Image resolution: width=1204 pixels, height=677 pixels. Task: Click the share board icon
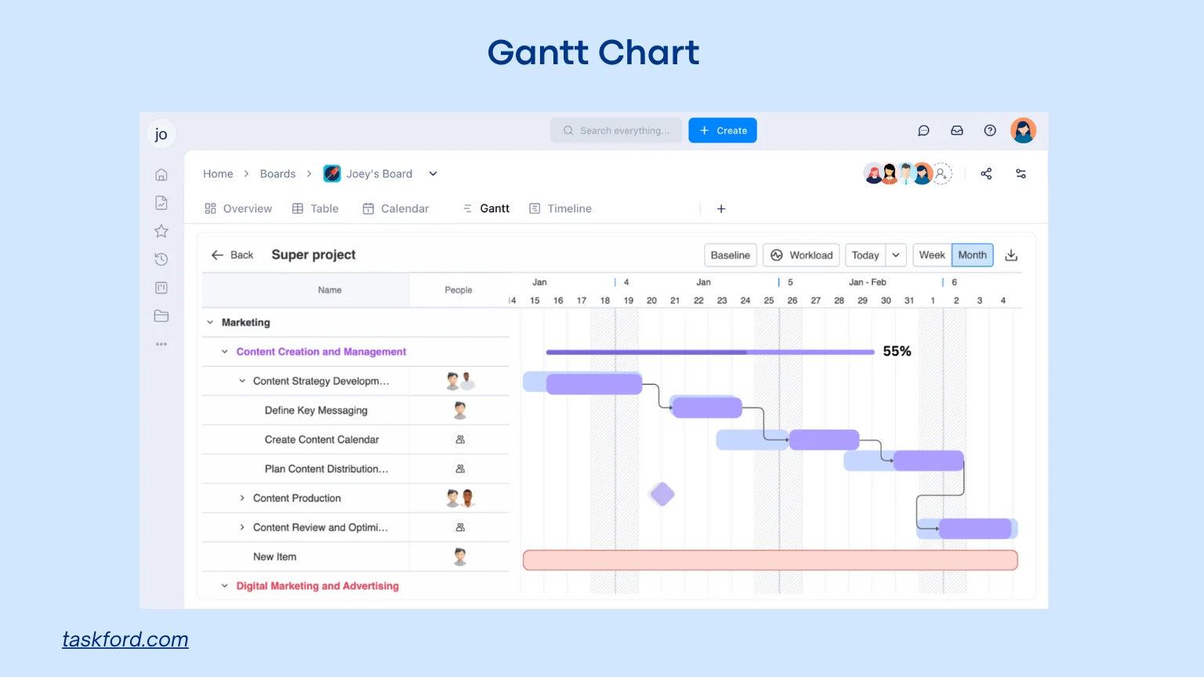click(986, 173)
